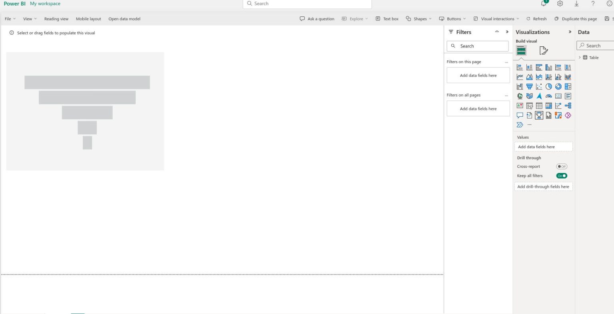Image resolution: width=614 pixels, height=314 pixels.
Task: Select the slicer visual
Action: pyautogui.click(x=529, y=105)
